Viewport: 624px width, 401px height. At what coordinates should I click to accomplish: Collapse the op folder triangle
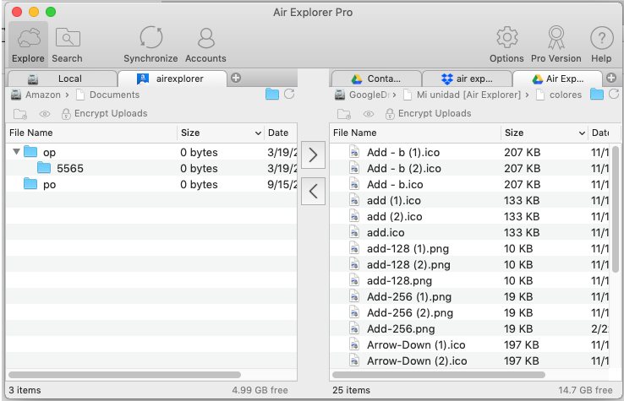tap(16, 151)
